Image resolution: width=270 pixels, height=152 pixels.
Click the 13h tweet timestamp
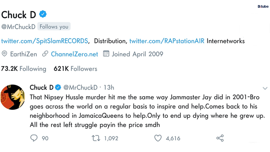coord(109,87)
